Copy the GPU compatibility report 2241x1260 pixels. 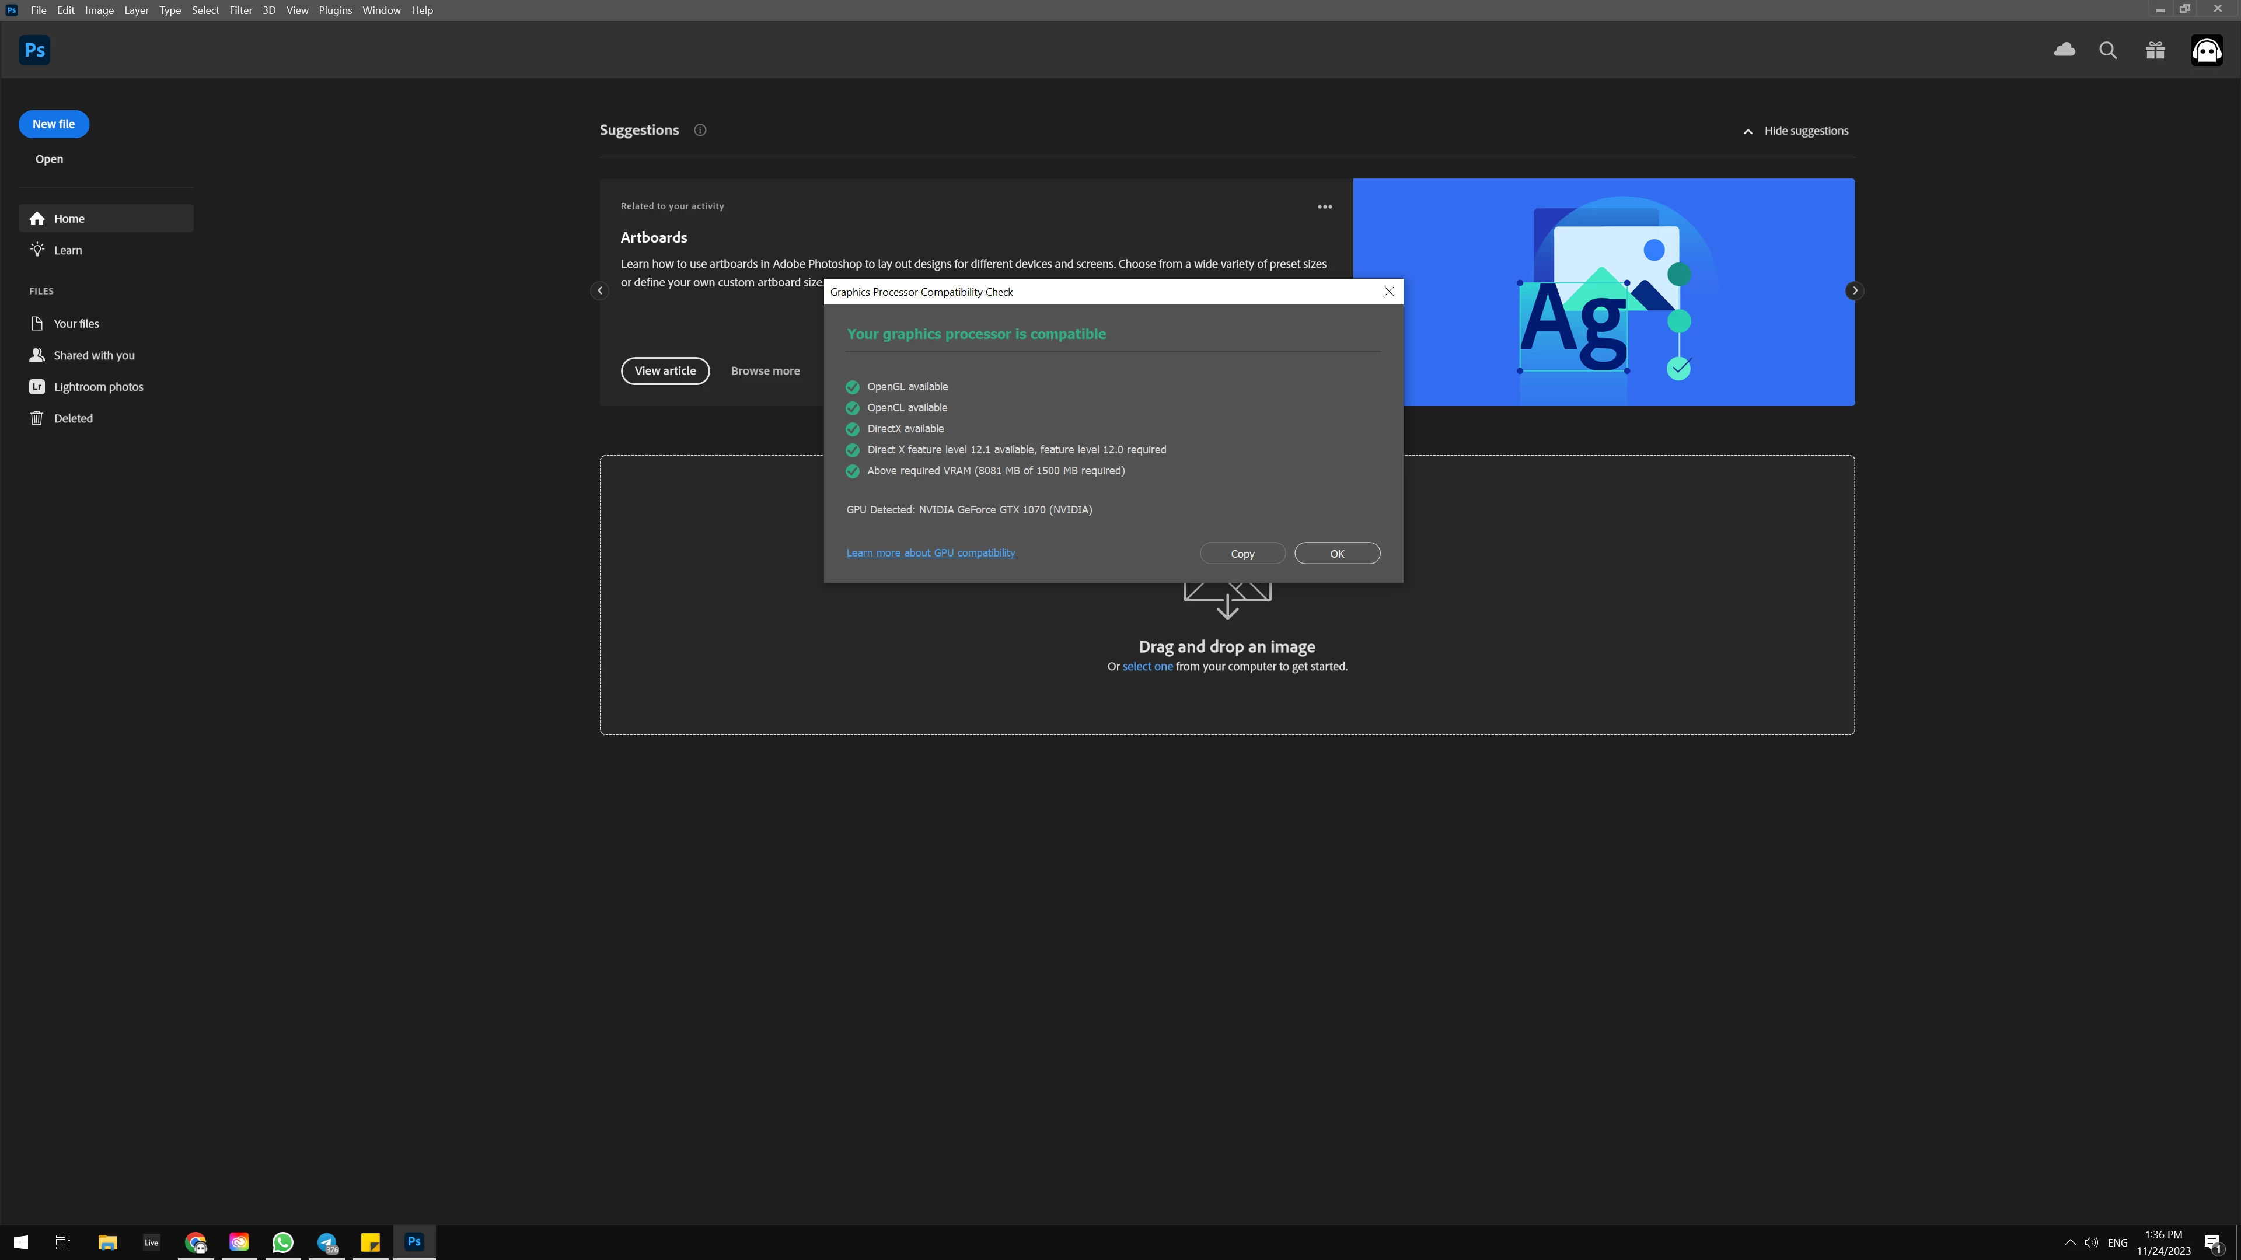pyautogui.click(x=1241, y=554)
